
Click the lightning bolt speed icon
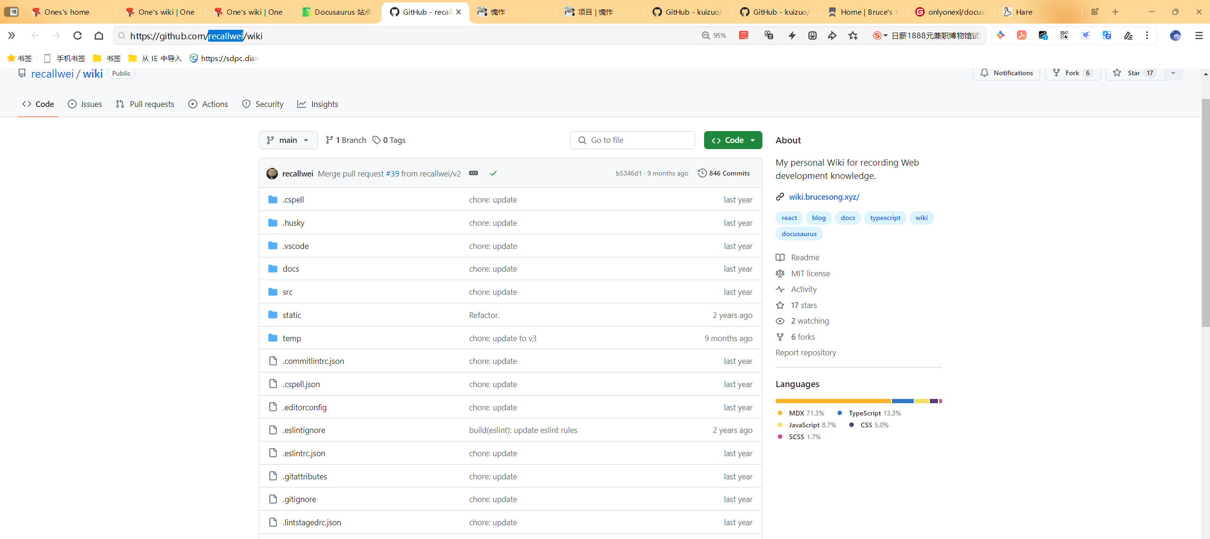(x=792, y=35)
